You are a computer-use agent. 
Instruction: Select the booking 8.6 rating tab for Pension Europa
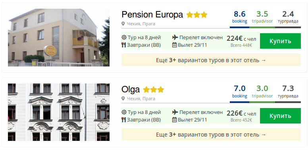[x=240, y=18]
